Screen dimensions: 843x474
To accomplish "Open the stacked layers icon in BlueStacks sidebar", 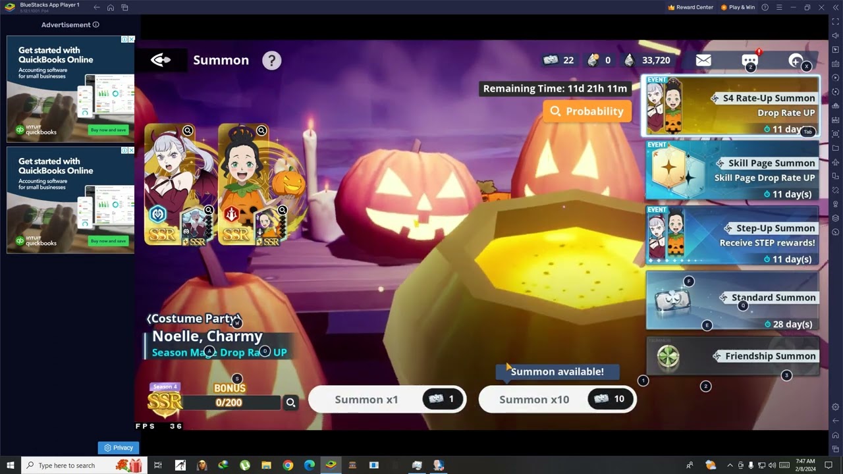I will 836,218.
